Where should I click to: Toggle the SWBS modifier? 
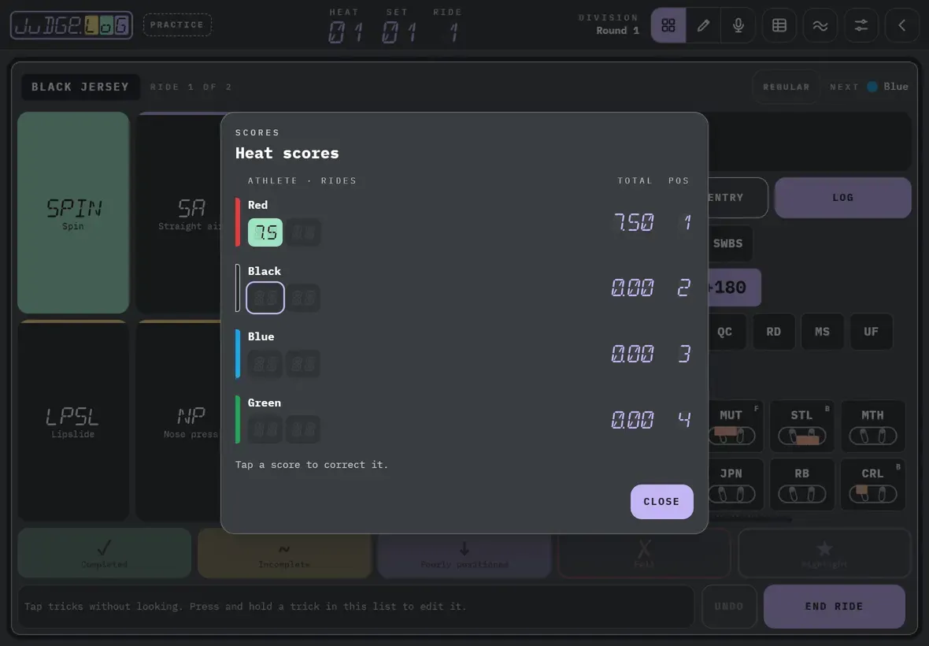pyautogui.click(x=728, y=243)
